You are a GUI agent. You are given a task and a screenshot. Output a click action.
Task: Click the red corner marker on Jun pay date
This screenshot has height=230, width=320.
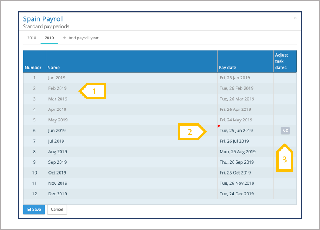(x=219, y=127)
